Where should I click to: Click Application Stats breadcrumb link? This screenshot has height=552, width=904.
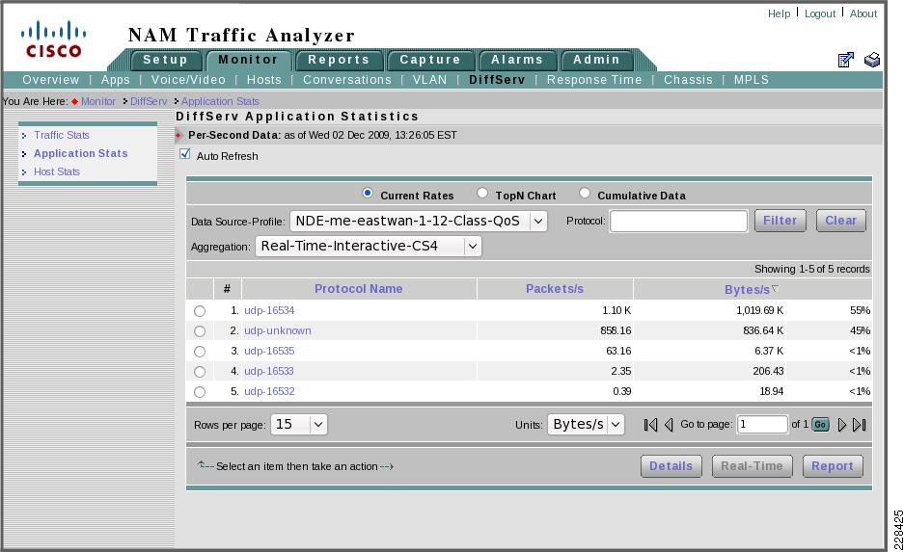pos(220,101)
